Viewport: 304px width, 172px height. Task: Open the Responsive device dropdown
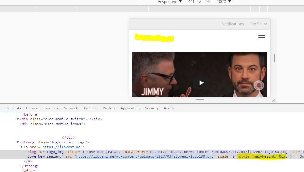(x=170, y=2)
